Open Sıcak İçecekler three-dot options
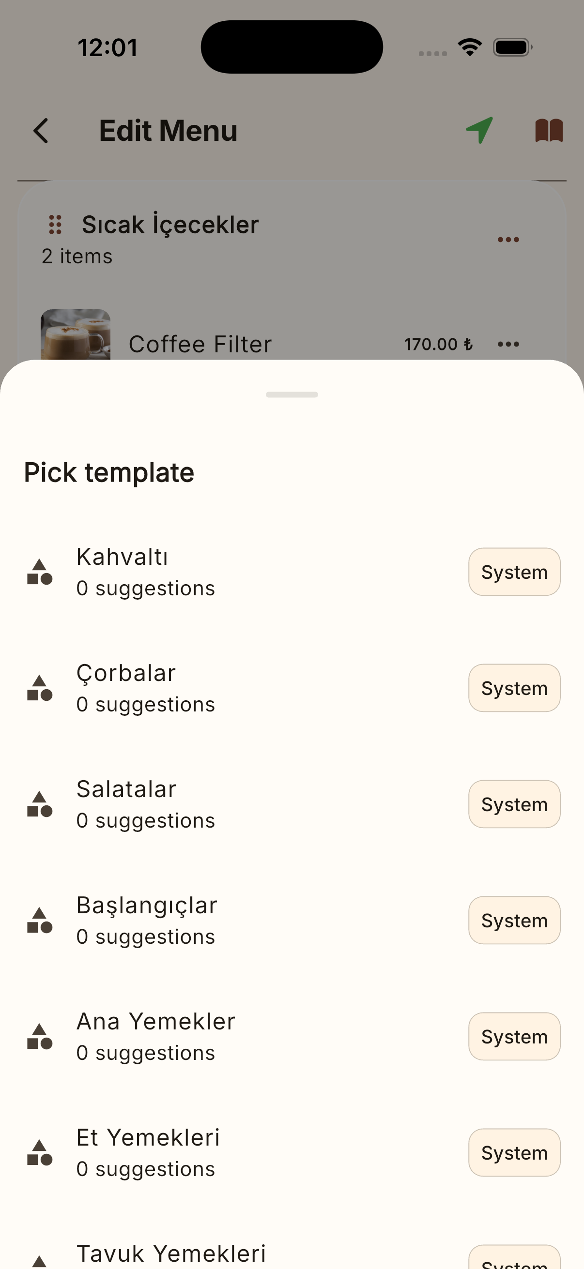 point(508,240)
